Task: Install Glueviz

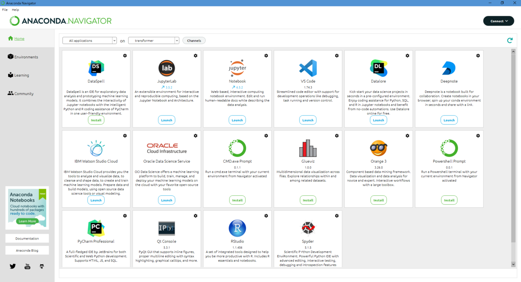Action: point(308,200)
